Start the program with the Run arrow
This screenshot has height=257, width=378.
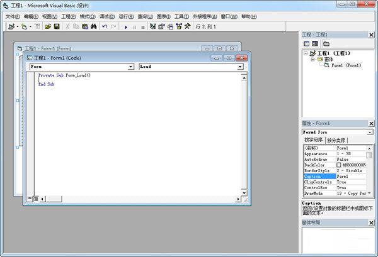[126, 27]
